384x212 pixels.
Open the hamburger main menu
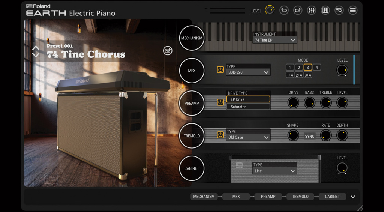pyautogui.click(x=353, y=11)
